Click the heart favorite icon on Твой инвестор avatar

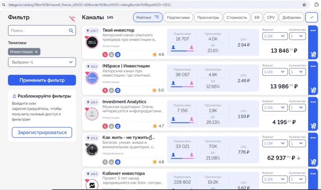pyautogui.click(x=87, y=38)
